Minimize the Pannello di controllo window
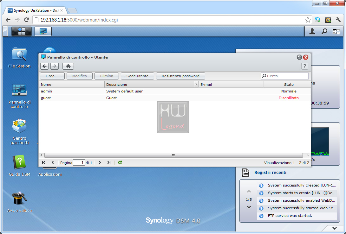Image resolution: width=346 pixels, height=234 pixels. pos(299,57)
